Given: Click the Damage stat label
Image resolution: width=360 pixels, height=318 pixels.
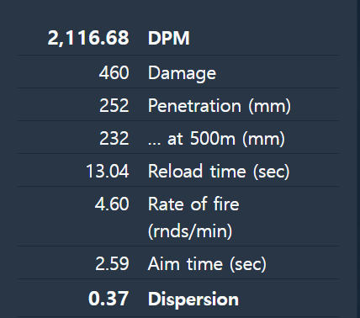Looking at the screenshot, I should click(x=182, y=73).
